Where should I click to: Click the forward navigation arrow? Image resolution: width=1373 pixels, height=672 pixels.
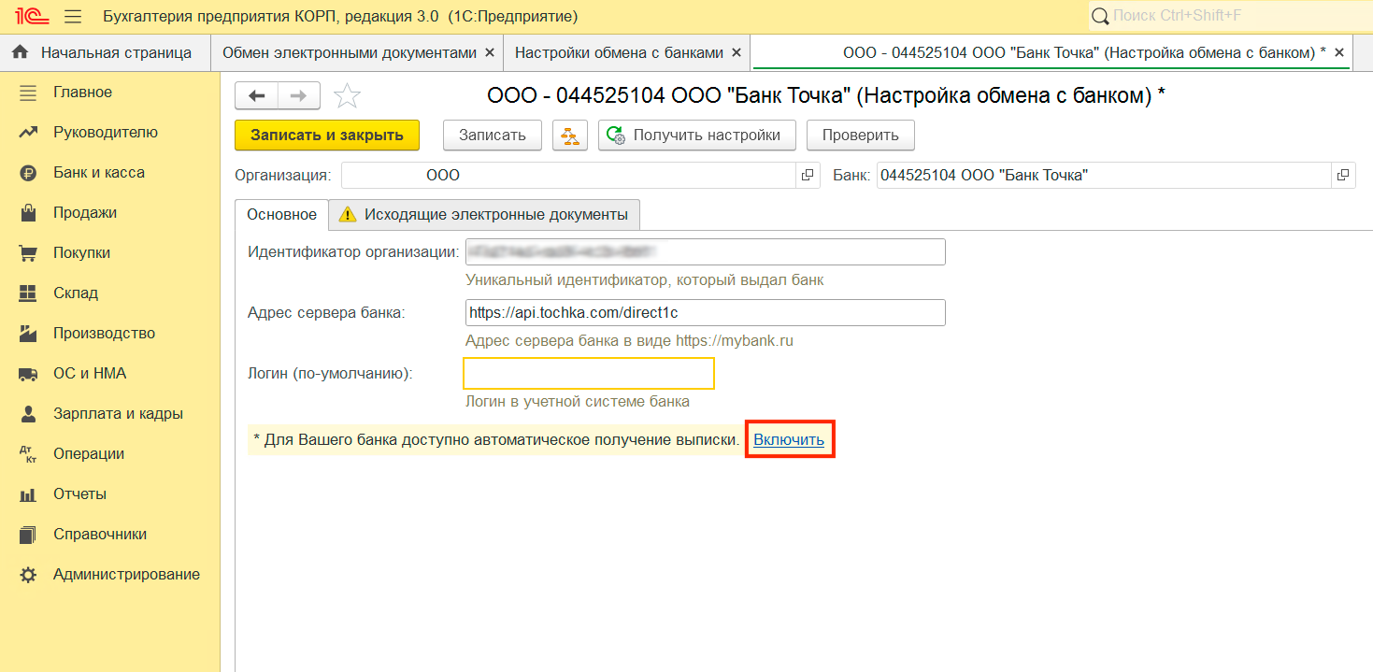tap(298, 95)
